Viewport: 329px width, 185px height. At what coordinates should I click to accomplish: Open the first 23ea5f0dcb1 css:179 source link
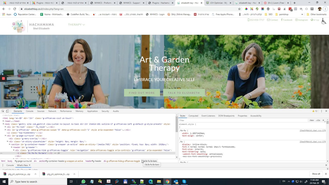[313, 131]
